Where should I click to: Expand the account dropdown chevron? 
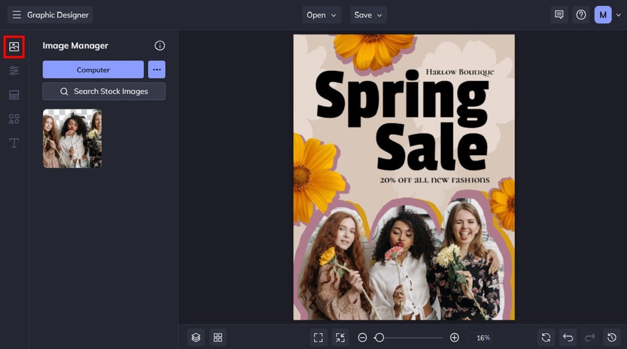[618, 15]
